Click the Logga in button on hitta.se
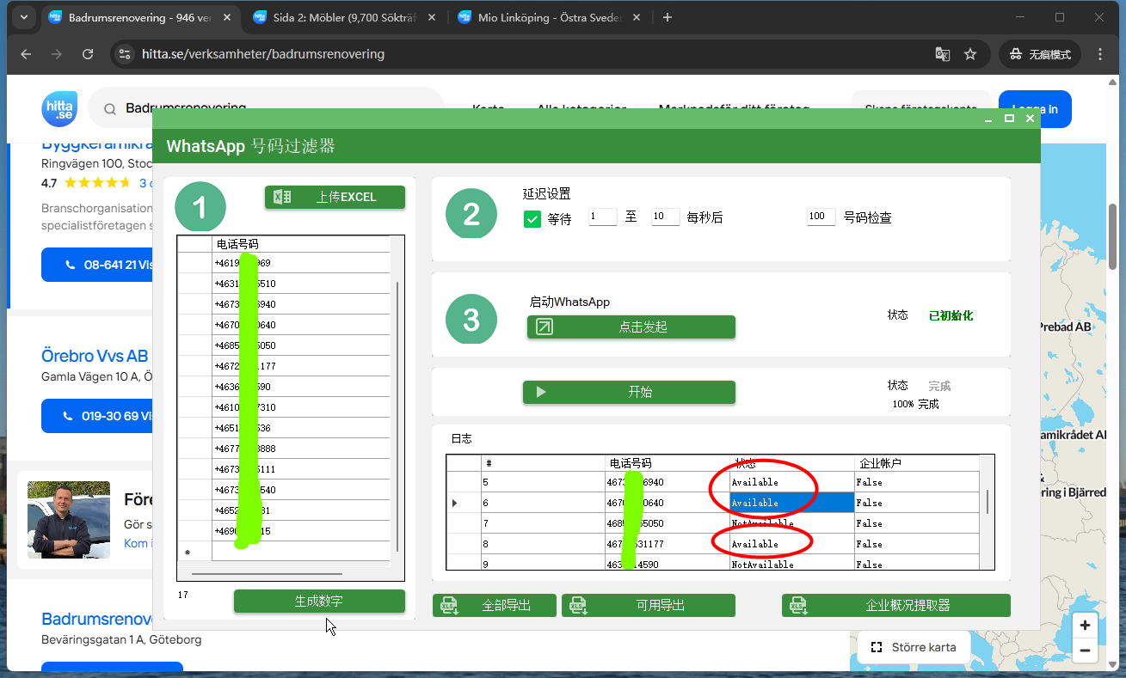1126x678 pixels. [x=1035, y=109]
